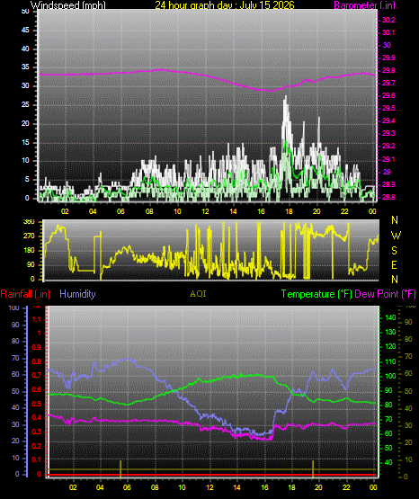Click the 'S' compass direction label
The image size is (419, 499).
tap(394, 251)
